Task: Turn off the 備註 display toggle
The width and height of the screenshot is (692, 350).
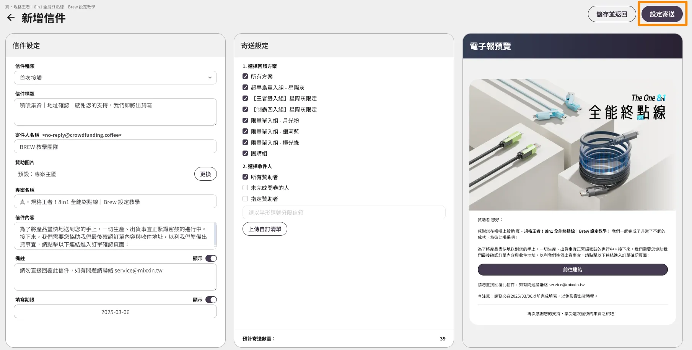Action: pyautogui.click(x=211, y=258)
